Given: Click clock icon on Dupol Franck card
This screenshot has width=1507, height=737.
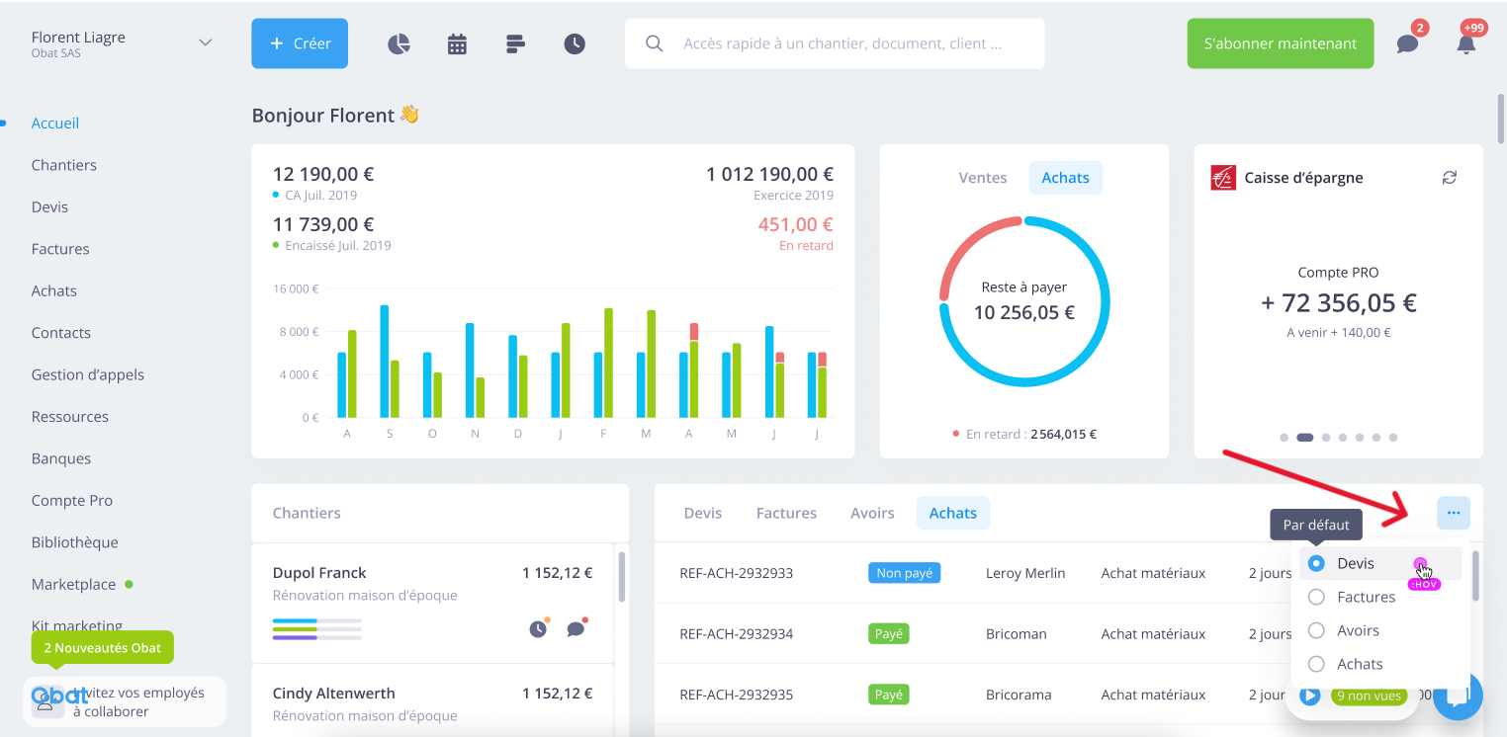Looking at the screenshot, I should tap(538, 628).
